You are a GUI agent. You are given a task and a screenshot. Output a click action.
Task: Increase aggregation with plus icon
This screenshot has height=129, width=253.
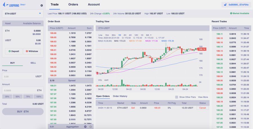91,127
